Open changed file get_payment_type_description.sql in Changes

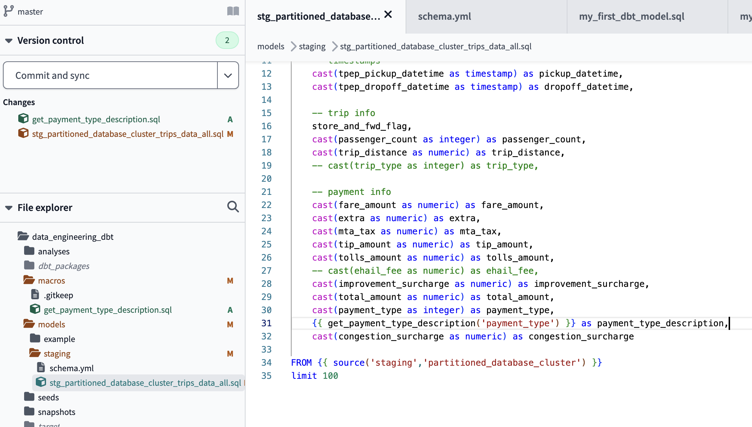[96, 119]
